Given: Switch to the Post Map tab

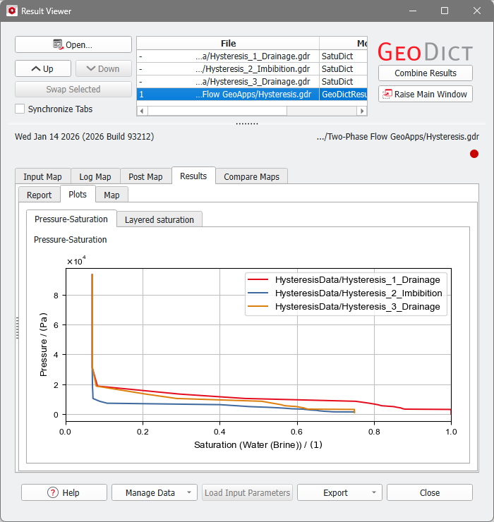Looking at the screenshot, I should (145, 177).
